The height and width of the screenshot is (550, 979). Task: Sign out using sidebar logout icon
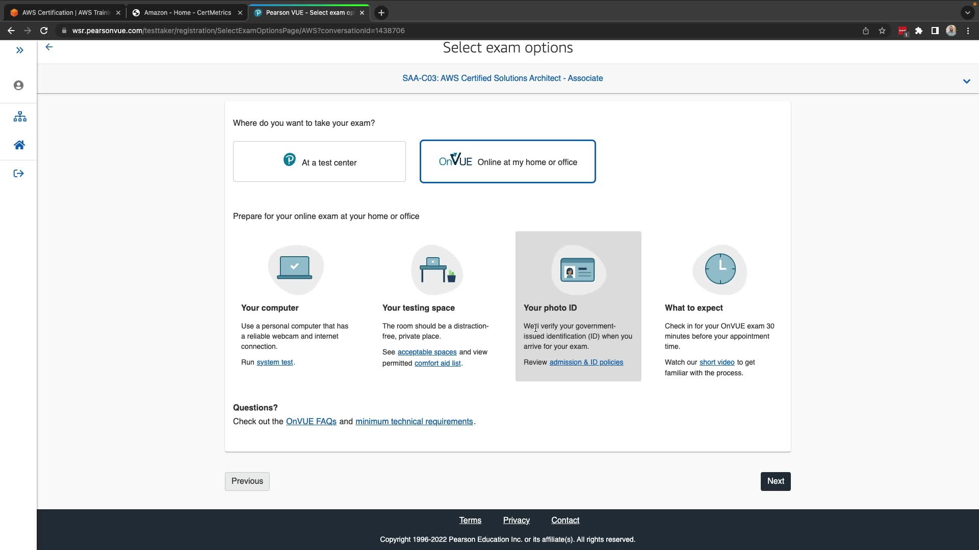[19, 174]
